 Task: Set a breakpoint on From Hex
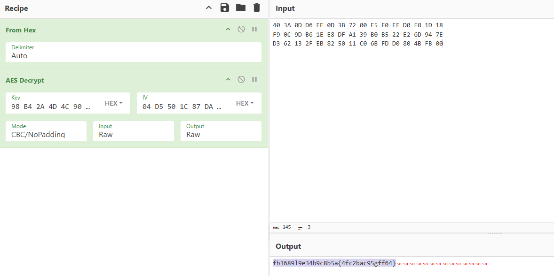pyautogui.click(x=254, y=29)
